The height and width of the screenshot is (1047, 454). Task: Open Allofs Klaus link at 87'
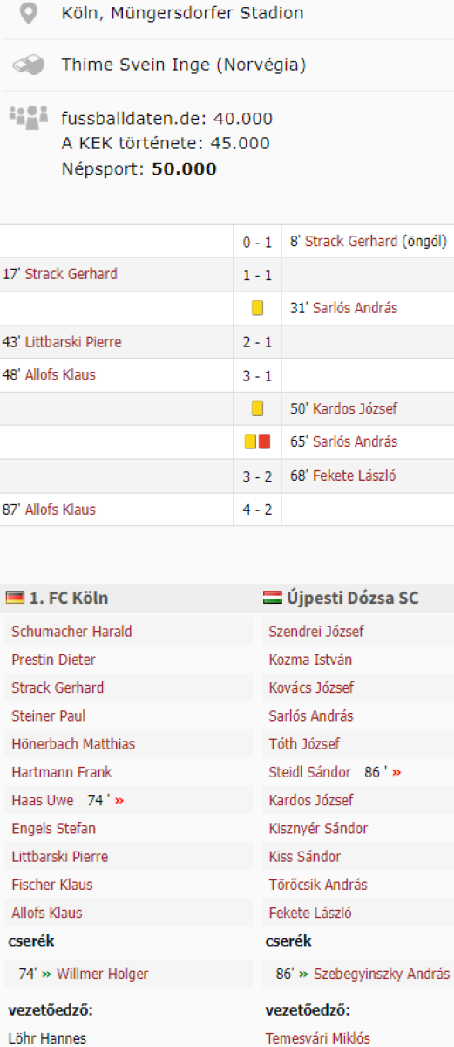pos(60,509)
